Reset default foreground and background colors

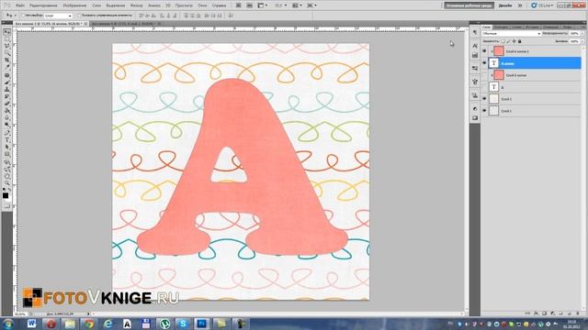point(4,190)
